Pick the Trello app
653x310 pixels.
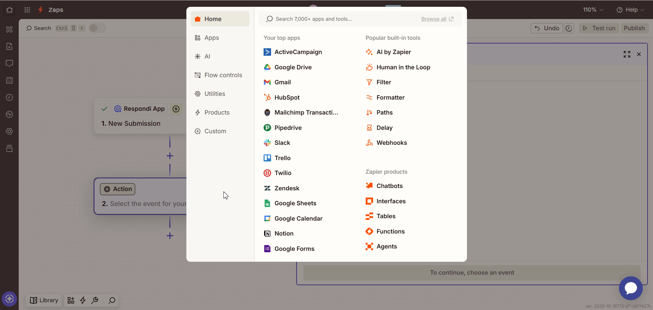[x=277, y=158]
